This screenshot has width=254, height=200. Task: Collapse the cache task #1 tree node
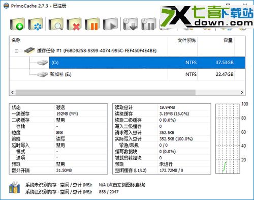point(16,51)
